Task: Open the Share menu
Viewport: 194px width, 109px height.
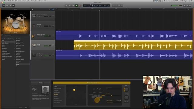Action: [x=32, y=1]
